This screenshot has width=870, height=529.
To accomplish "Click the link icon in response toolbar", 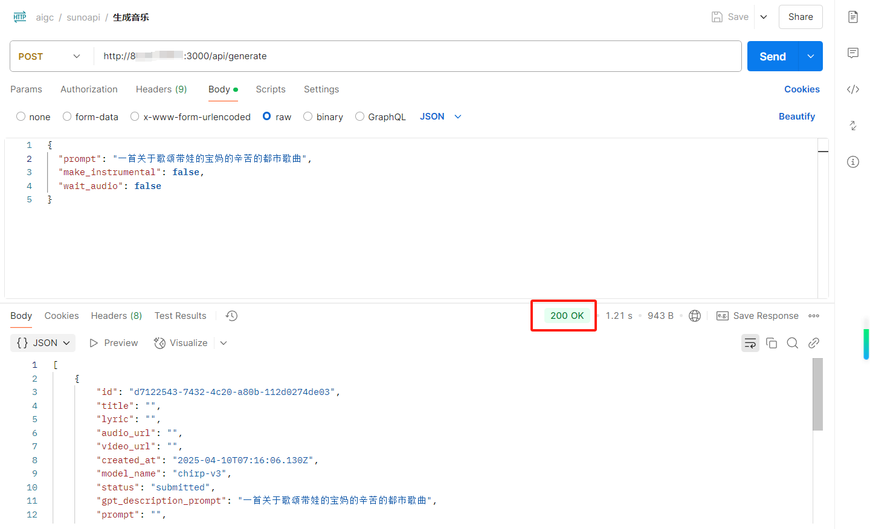I will pyautogui.click(x=814, y=342).
